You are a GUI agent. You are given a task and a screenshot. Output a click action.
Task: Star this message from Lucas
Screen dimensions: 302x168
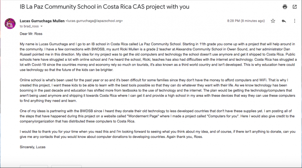click(273, 21)
